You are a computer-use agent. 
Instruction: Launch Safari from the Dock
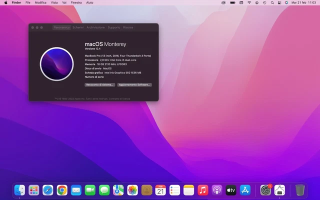click(x=48, y=190)
